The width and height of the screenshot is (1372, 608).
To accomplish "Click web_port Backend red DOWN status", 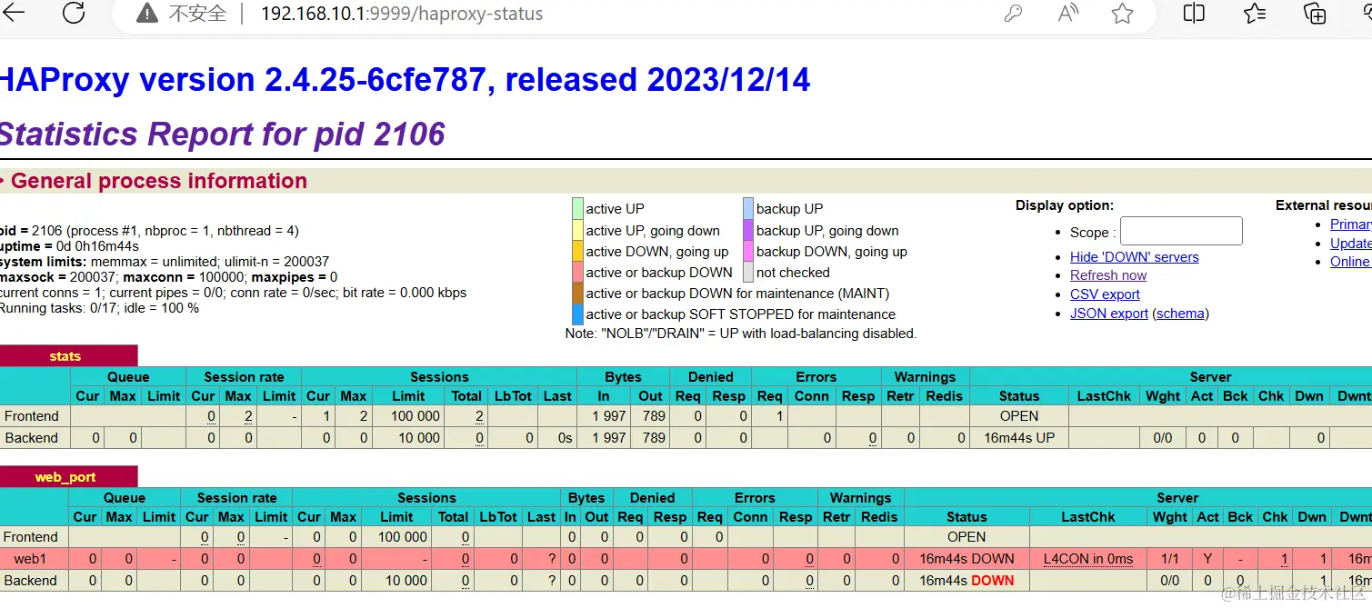I will 992,581.
